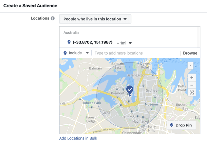This screenshot has height=144, width=207.
Task: Expand the Include dropdown
Action: coord(87,53)
